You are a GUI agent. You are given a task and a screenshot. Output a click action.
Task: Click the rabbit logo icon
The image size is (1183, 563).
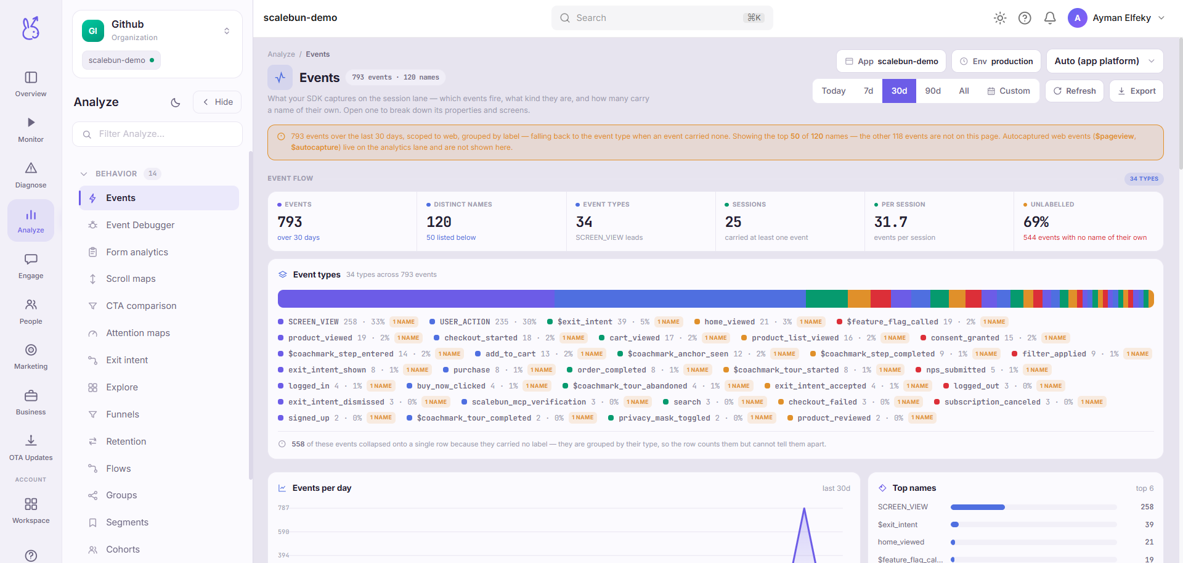[31, 28]
